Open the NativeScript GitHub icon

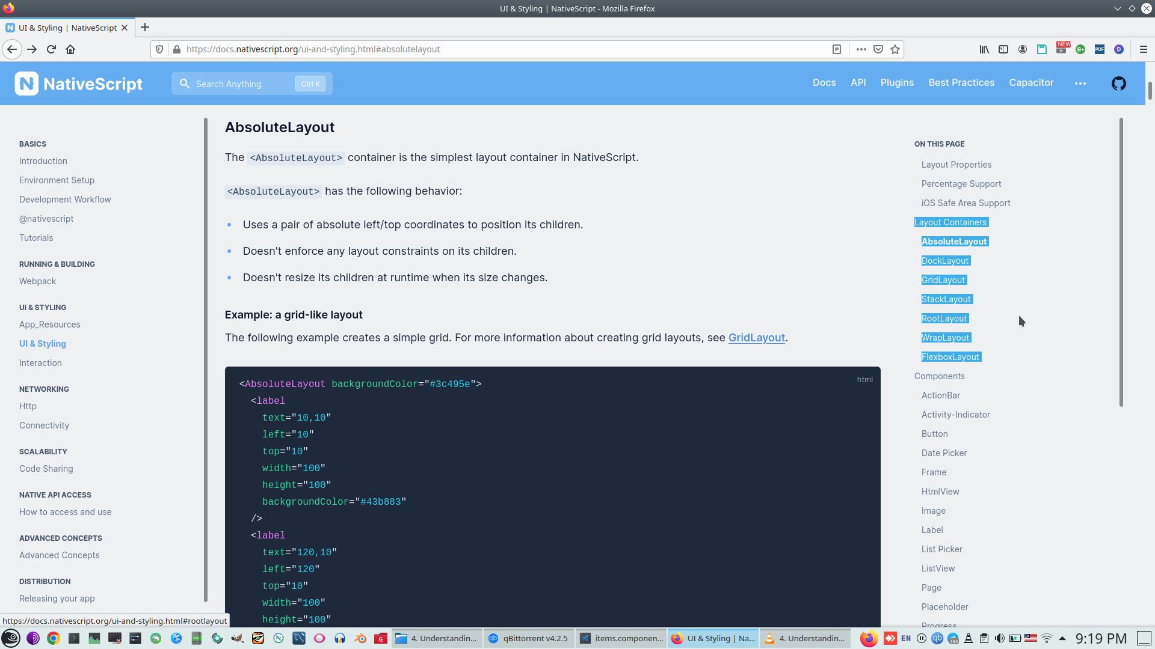[x=1119, y=84]
